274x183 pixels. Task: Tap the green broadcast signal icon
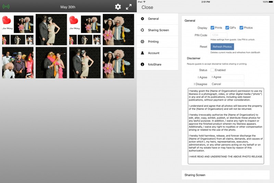coord(6,6)
